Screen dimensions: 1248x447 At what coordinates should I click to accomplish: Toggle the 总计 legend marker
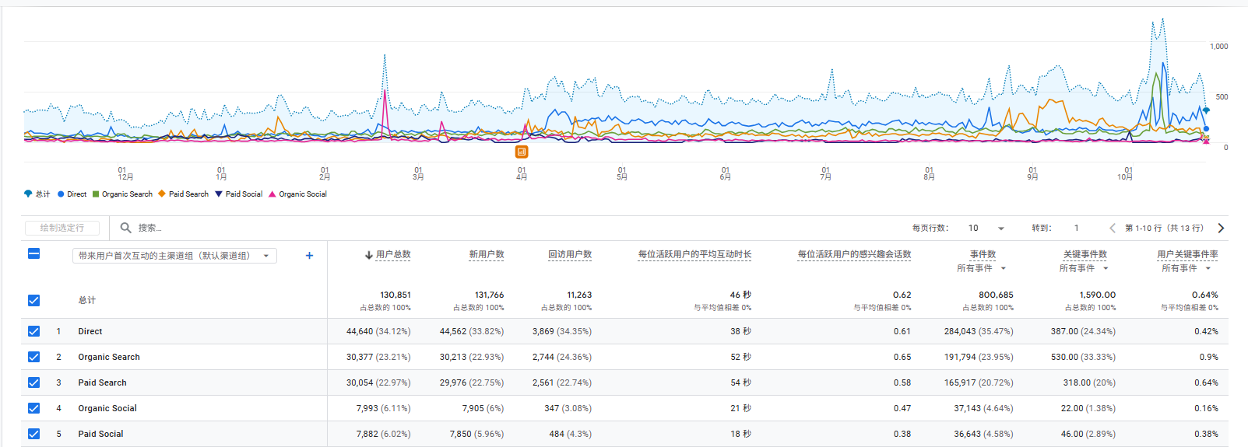[x=28, y=194]
